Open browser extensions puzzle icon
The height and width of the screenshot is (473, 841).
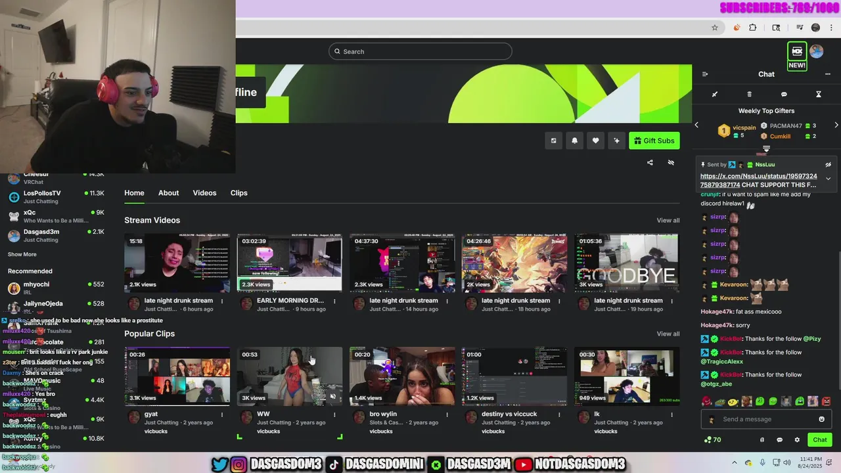click(x=753, y=28)
